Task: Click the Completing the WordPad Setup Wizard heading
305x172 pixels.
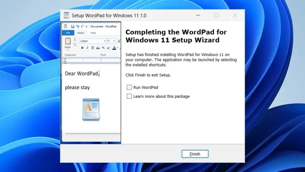Action: [x=176, y=36]
